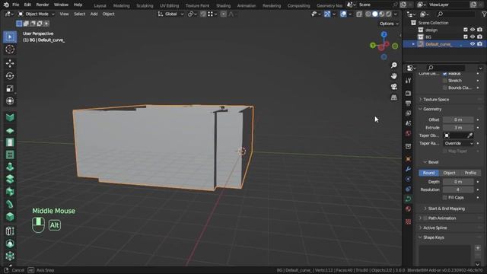
Task: Activate the Cursor tool
Action: click(x=10, y=49)
